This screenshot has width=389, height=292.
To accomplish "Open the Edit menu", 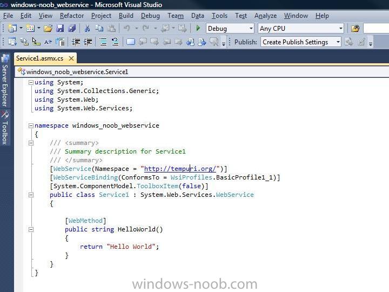I will pos(26,16).
